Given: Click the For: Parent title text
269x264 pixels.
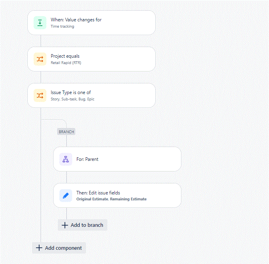Looking at the screenshot, I should pos(87,159).
